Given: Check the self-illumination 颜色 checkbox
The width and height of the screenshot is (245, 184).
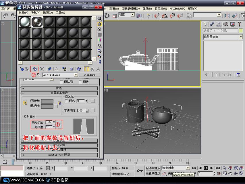Looking at the screenshot, I should point(66,101).
